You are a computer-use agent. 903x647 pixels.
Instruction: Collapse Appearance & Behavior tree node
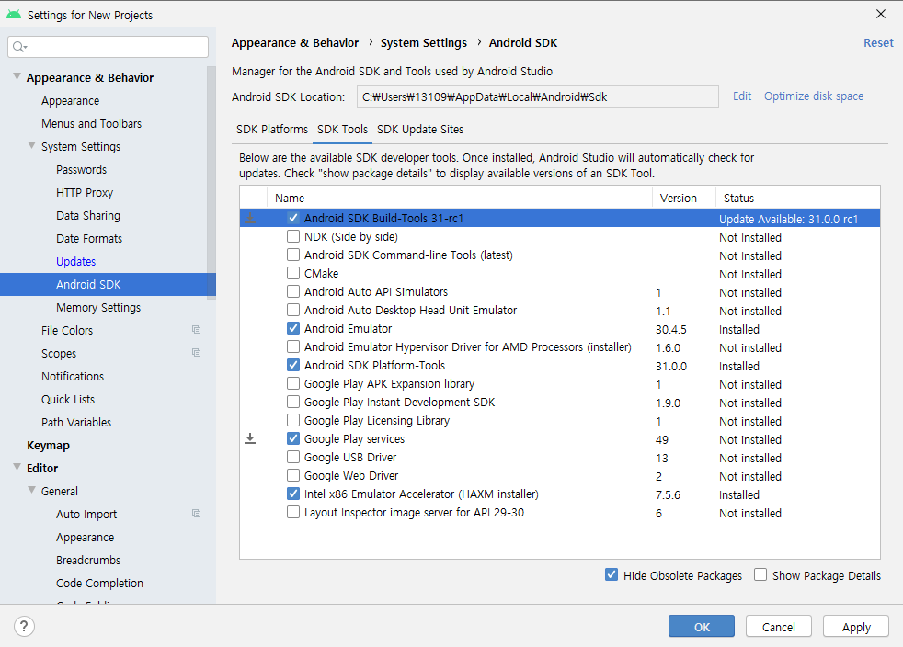coord(17,76)
